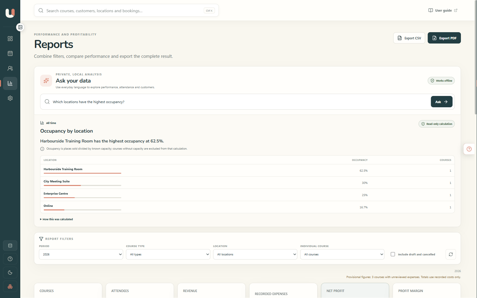Click the floating help button on right edge
Viewport: 477px width, 298px height.
point(469,149)
